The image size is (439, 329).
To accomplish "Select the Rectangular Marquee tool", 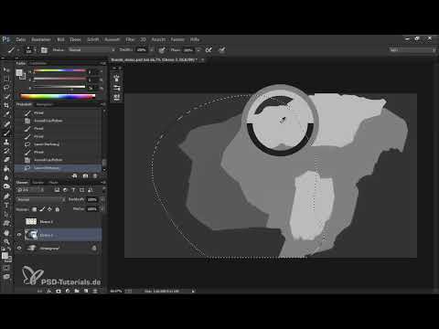I will click(6, 79).
